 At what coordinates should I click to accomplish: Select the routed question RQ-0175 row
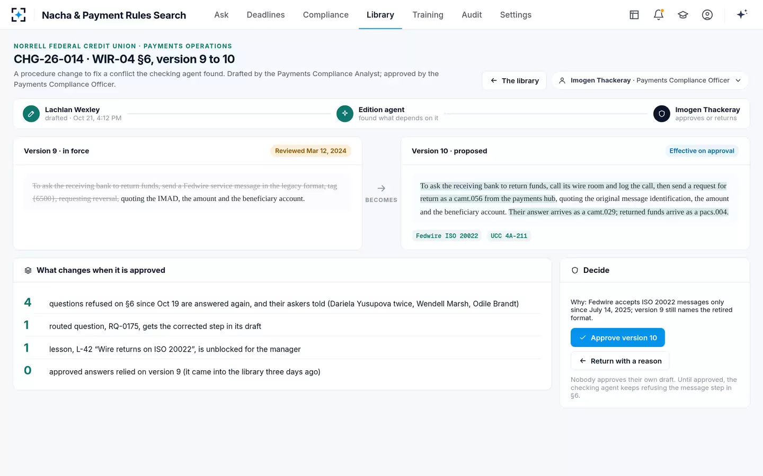click(282, 326)
